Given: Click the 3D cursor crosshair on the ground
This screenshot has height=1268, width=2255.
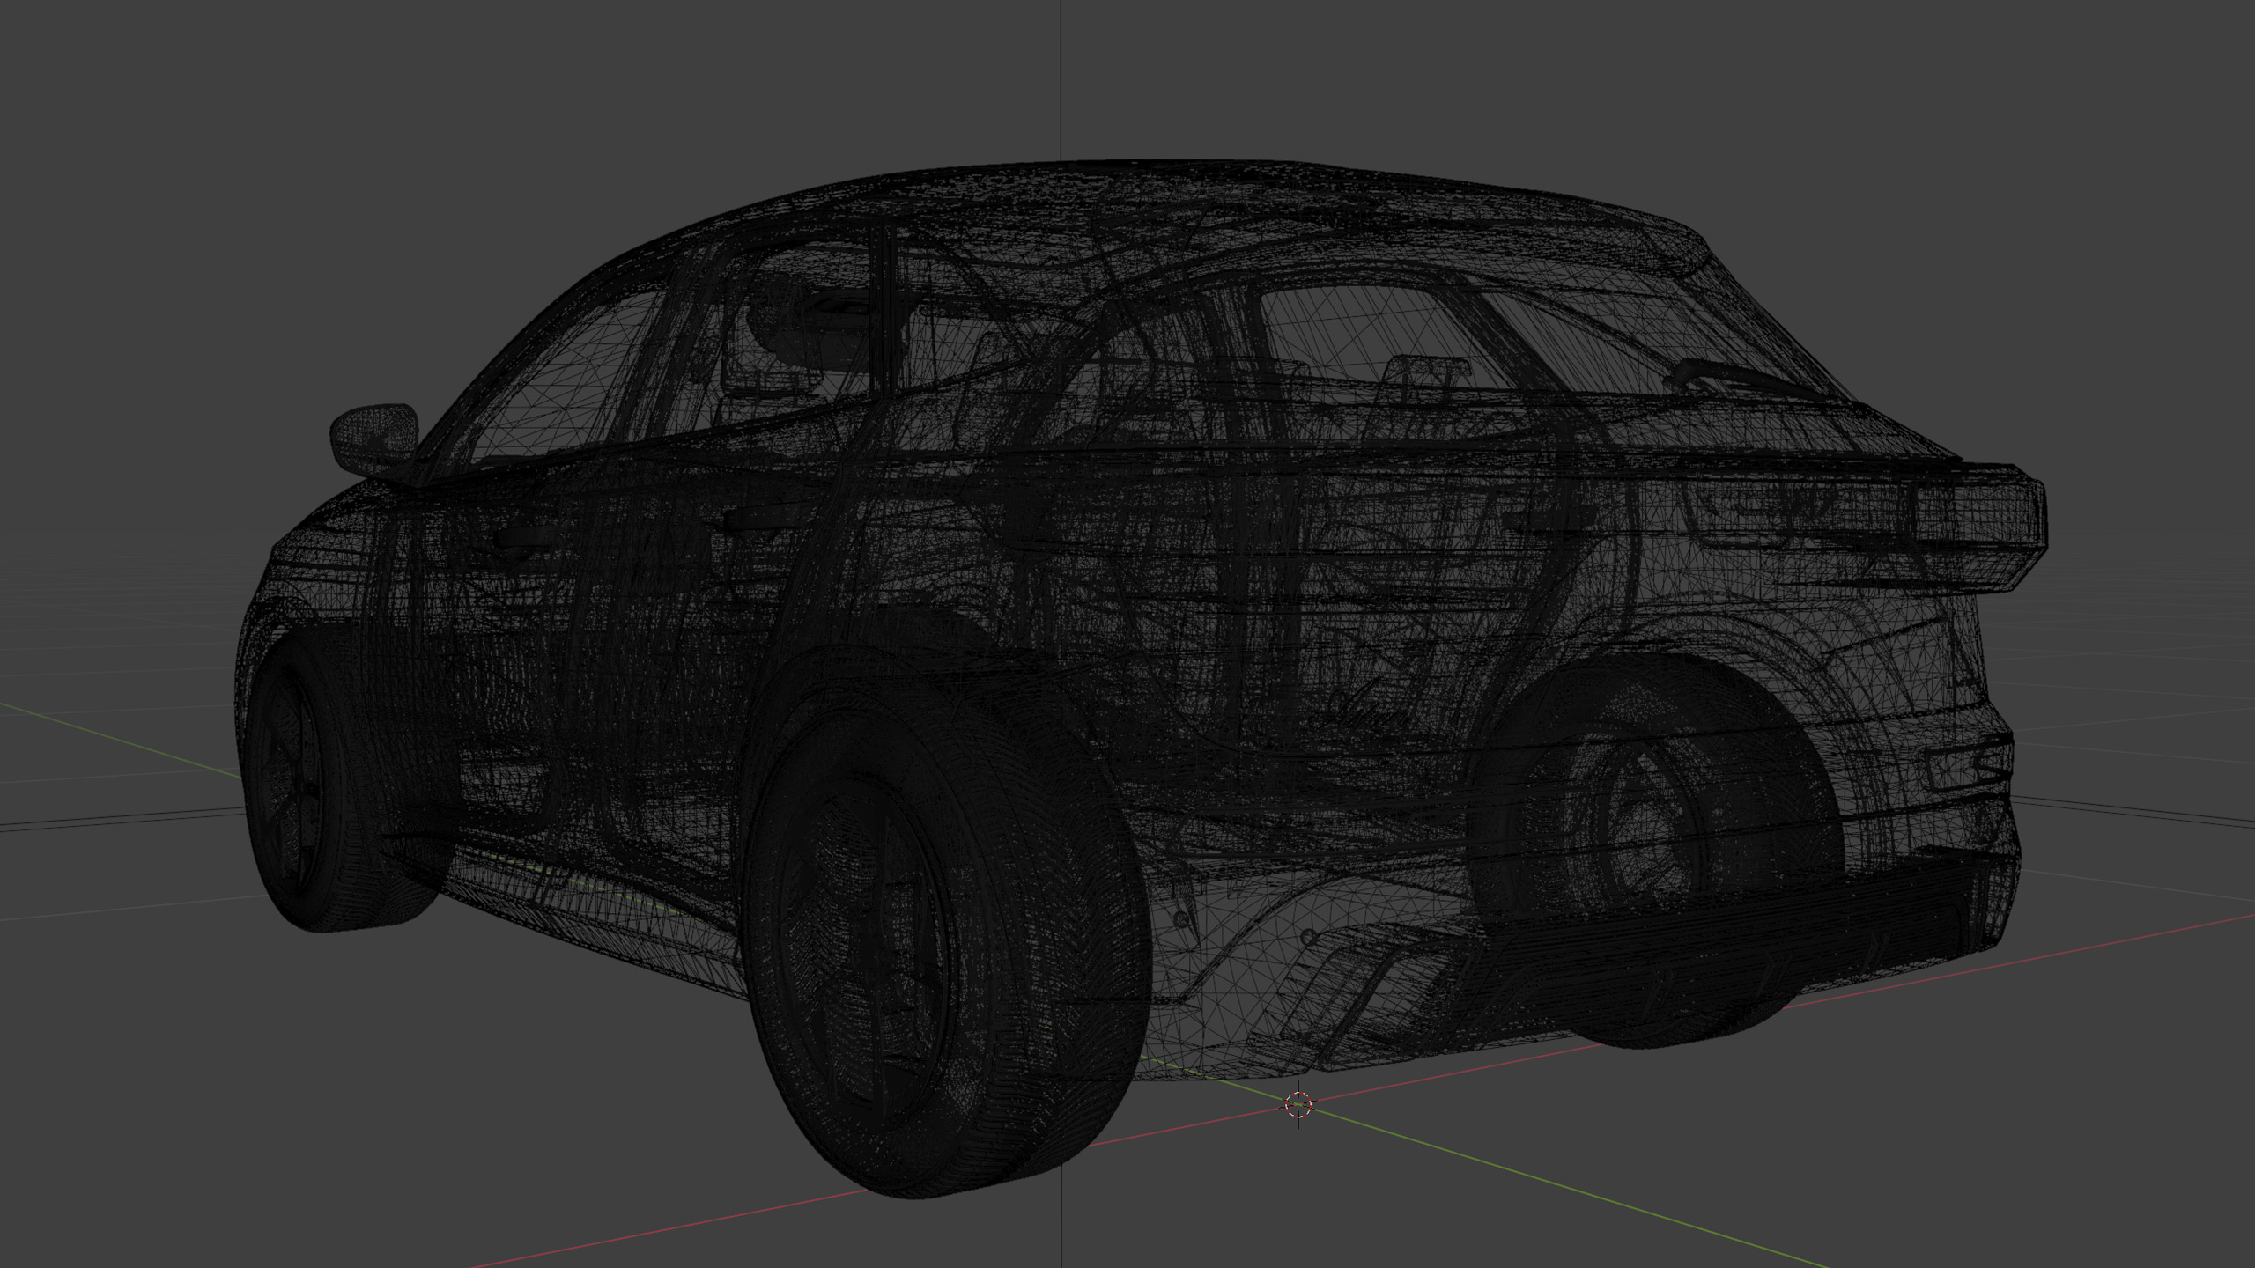Looking at the screenshot, I should pyautogui.click(x=1298, y=1105).
